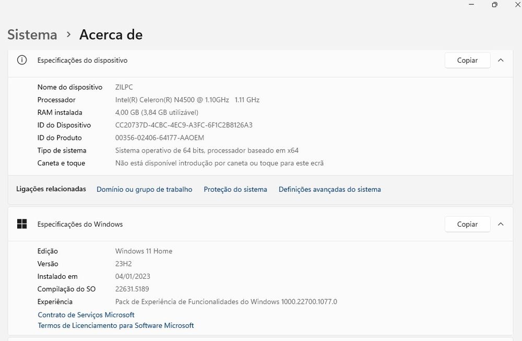The image size is (522, 341).
Task: Select the device ID starting CC20737D
Action: point(184,125)
